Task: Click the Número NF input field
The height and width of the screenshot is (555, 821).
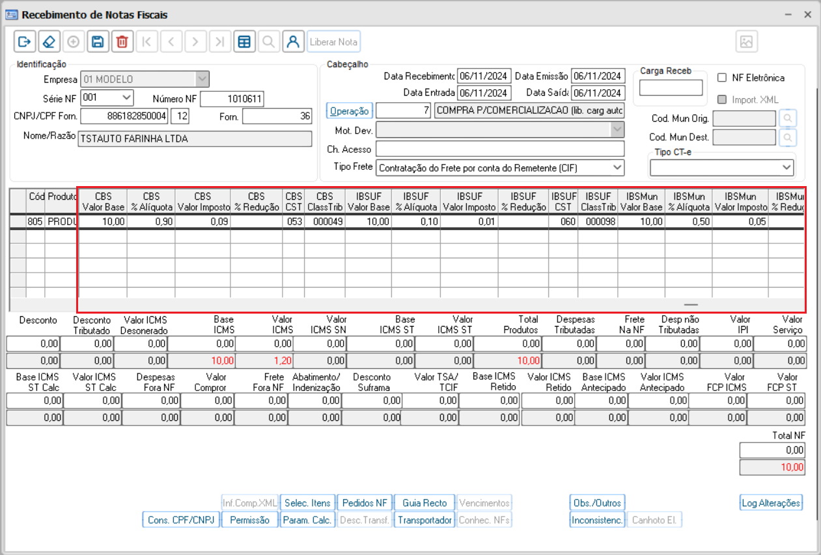Action: tap(232, 99)
